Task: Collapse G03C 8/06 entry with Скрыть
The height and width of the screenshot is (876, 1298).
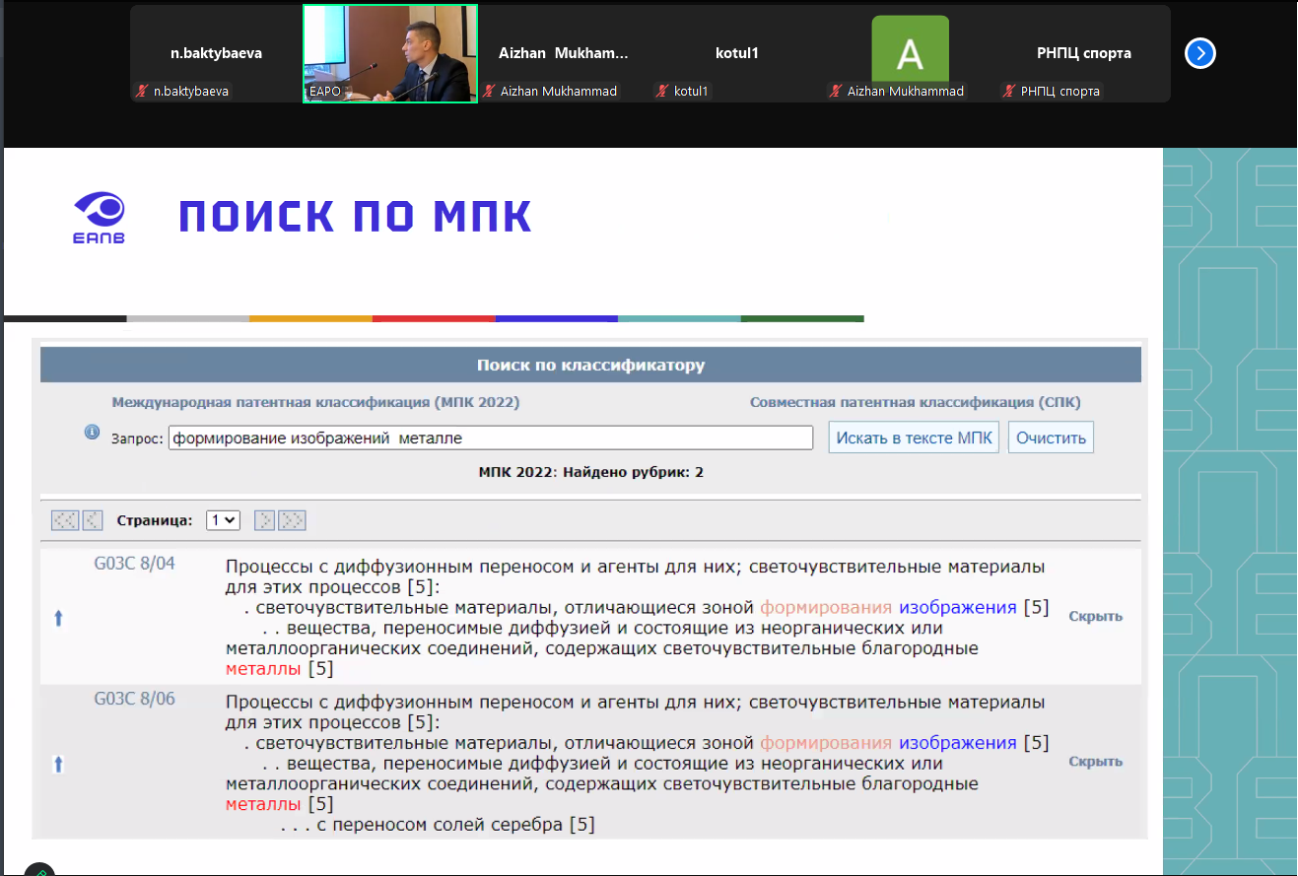Action: point(1095,762)
